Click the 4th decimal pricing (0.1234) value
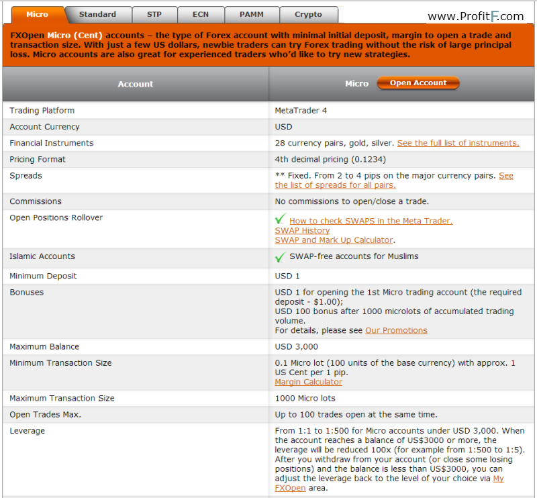The width and height of the screenshot is (537, 498). coord(330,159)
